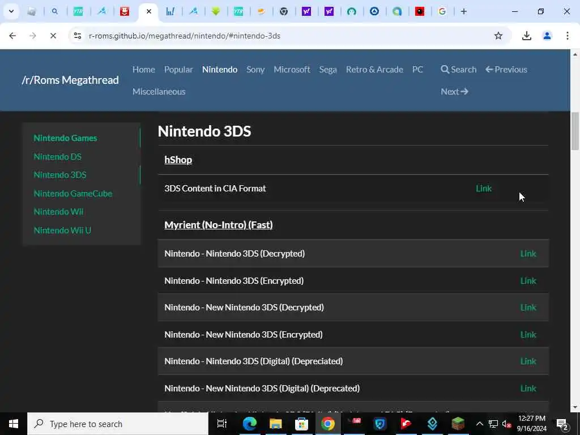Viewport: 580px width, 435px height.
Task: Open the PC nav item
Action: point(417,70)
